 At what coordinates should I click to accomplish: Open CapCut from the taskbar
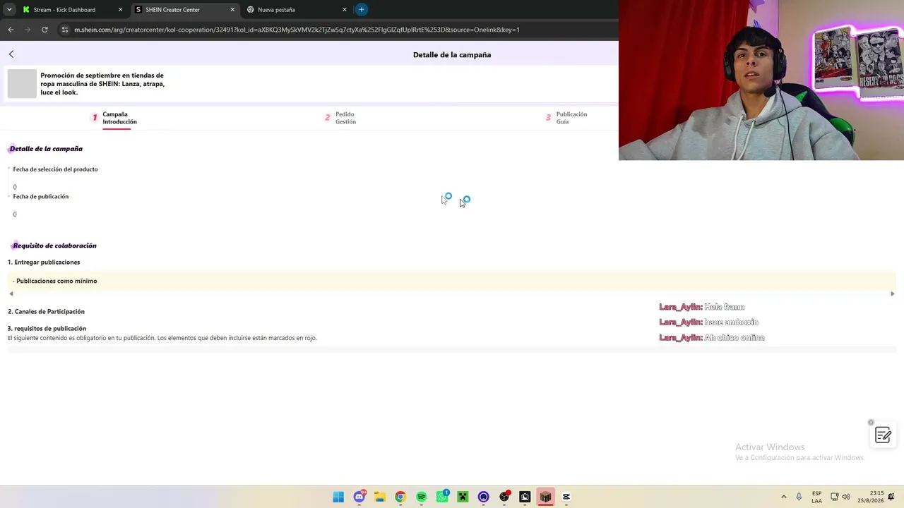coord(566,497)
